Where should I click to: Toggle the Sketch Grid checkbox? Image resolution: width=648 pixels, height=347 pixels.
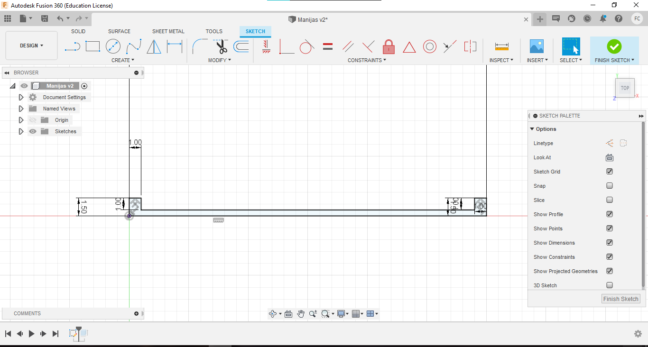point(610,172)
